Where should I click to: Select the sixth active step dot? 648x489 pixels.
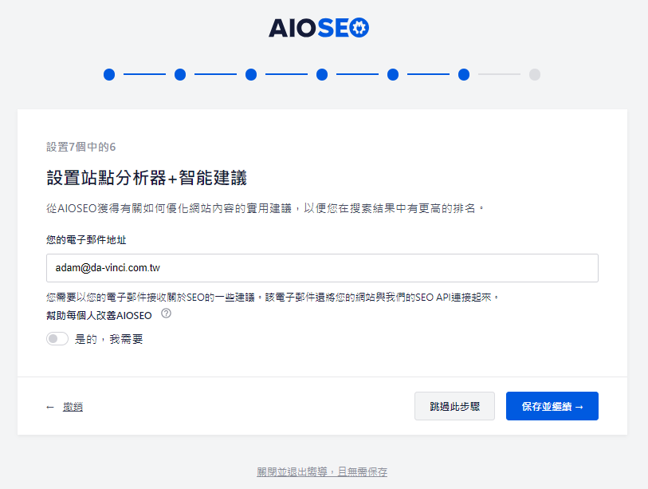pyautogui.click(x=464, y=74)
